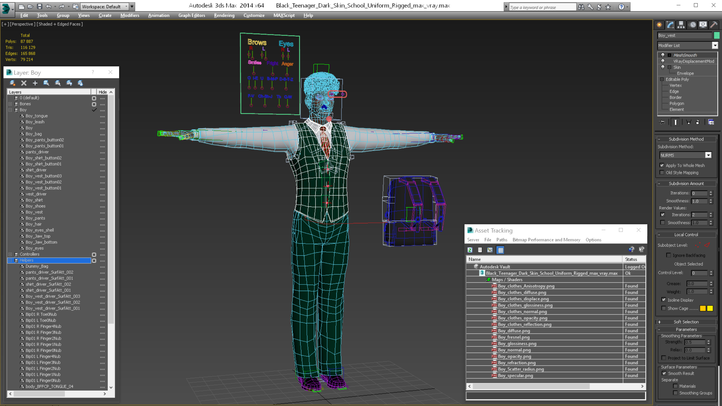722x406 pixels.
Task: Click Remove Modifier trash icon
Action: coord(698,122)
